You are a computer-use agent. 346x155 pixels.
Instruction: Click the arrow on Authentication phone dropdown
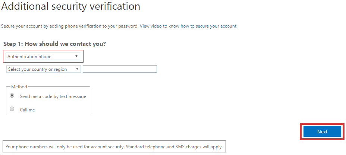click(x=76, y=56)
